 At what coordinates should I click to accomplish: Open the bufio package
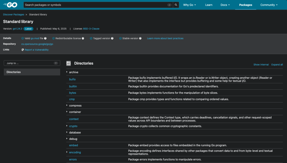[x=72, y=79]
